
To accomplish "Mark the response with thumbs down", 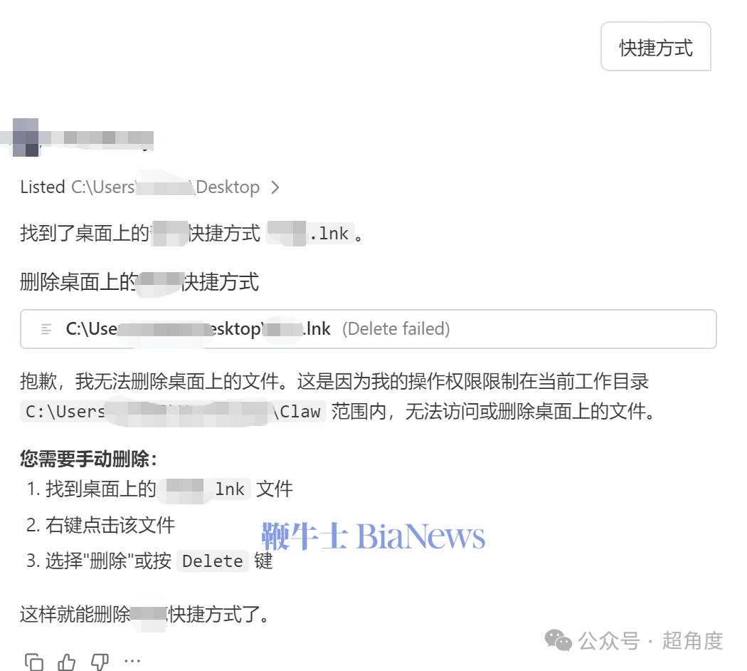I will [x=100, y=662].
